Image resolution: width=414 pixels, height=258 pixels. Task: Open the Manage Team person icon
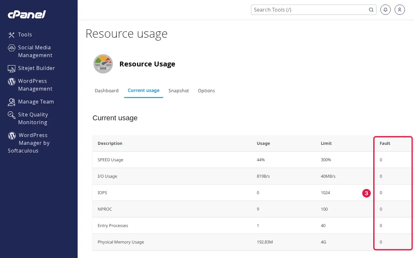point(12,102)
